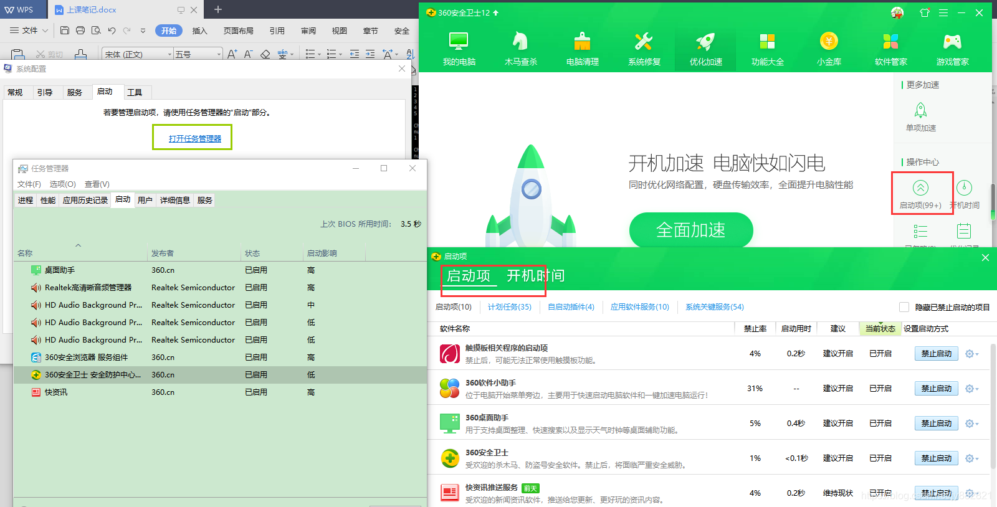Screen dimensions: 997x507
Task: Open 软件管家 software manager icon
Action: tap(890, 49)
